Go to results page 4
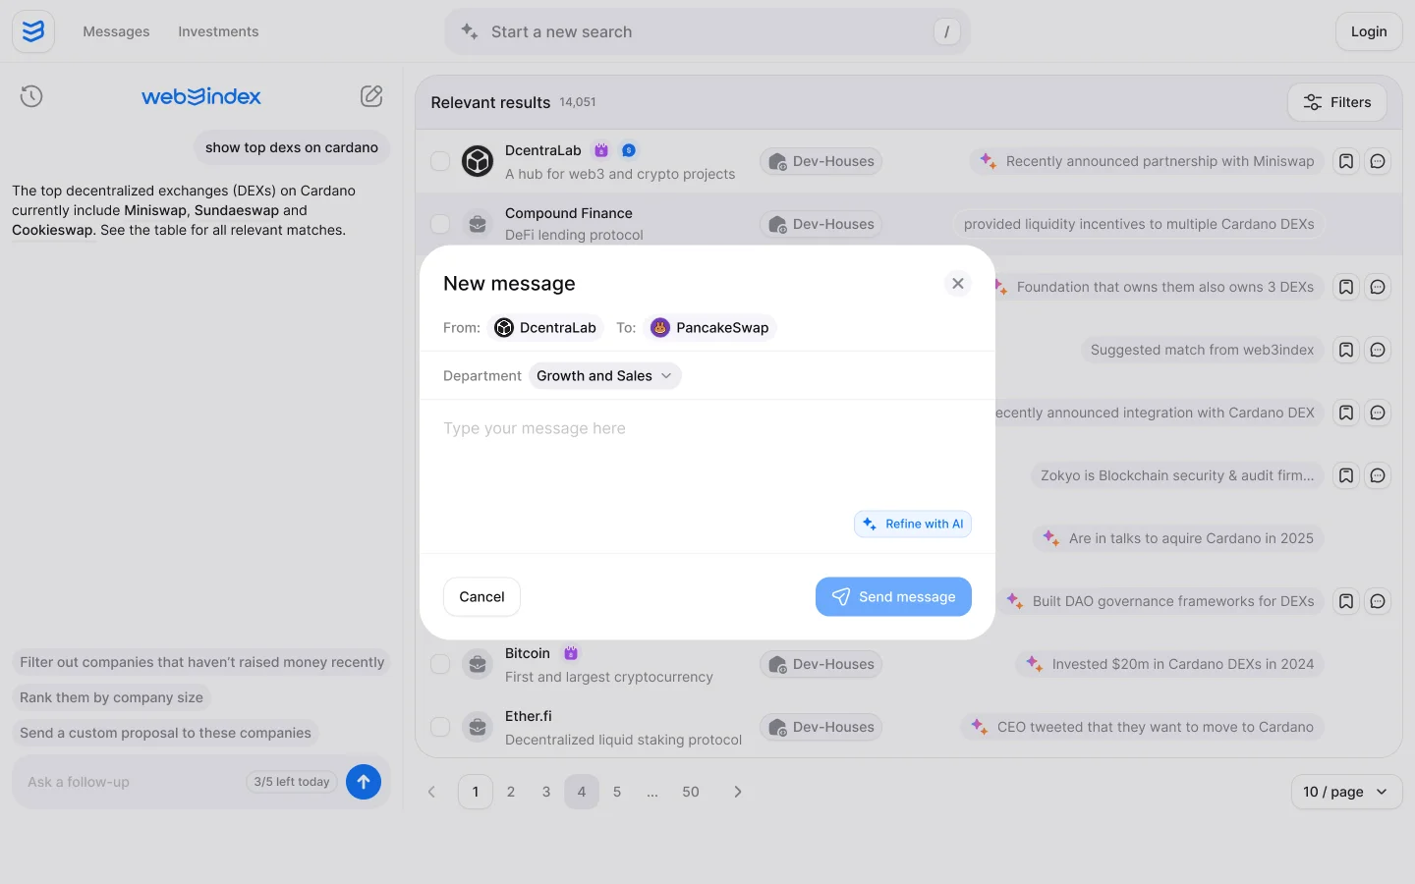The width and height of the screenshot is (1415, 884). 582,792
